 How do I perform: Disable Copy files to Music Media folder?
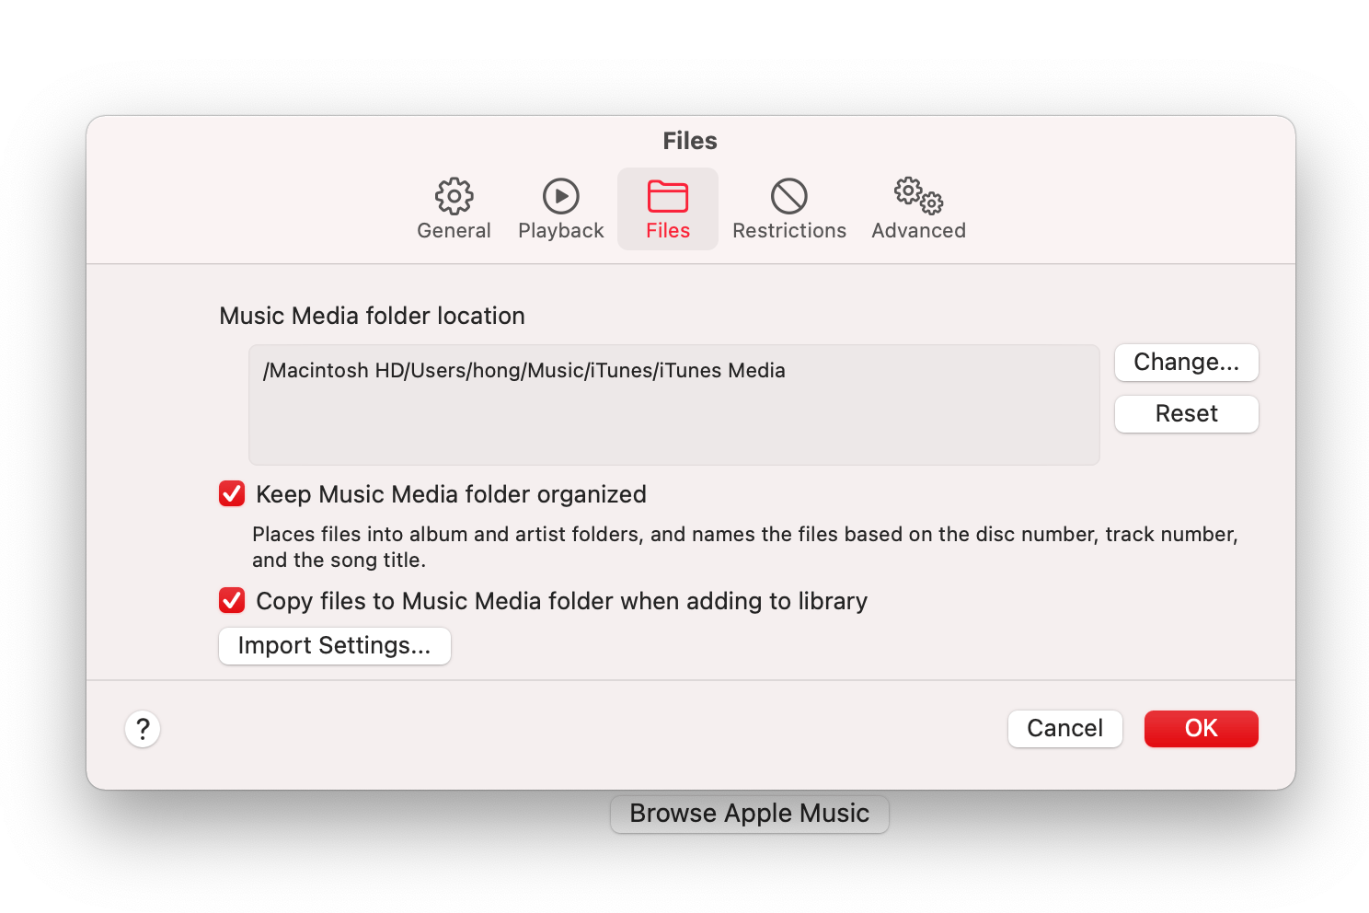click(231, 600)
